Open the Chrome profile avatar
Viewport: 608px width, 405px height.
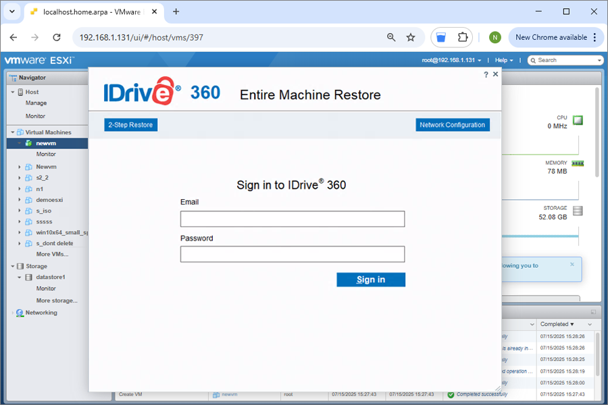tap(495, 38)
